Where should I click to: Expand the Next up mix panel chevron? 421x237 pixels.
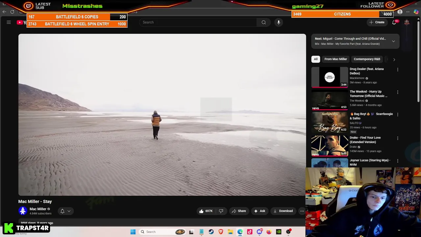(393, 41)
